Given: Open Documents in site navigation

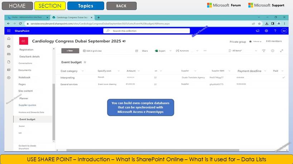Looking at the screenshot, I should (25, 70).
